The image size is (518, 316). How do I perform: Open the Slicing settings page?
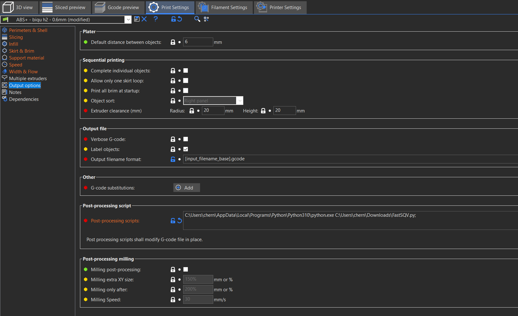(x=16, y=37)
